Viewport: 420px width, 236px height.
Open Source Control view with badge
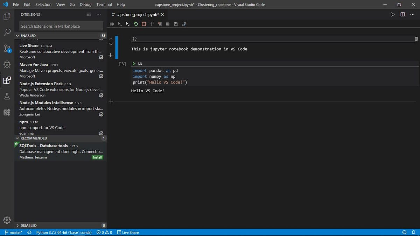pyautogui.click(x=7, y=49)
